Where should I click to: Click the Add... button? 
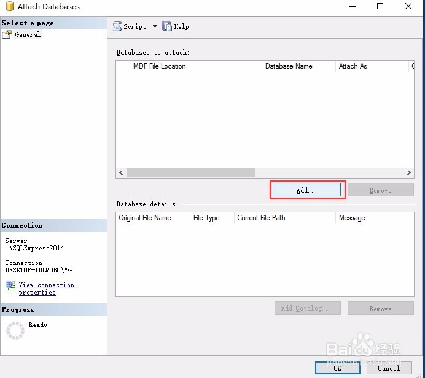click(307, 190)
